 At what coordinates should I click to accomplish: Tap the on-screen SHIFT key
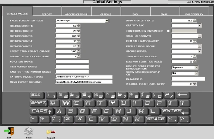tap(39, 103)
